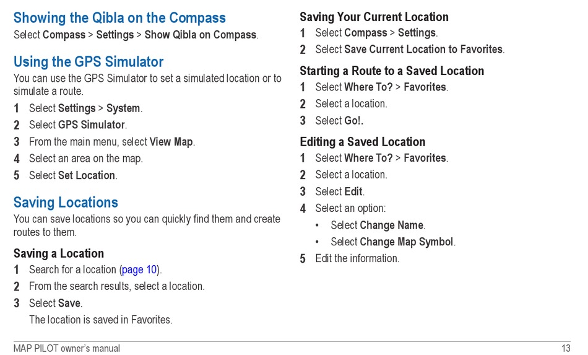Viewport: 588px width, 355px height.
Task: Click the bold "Set Location" text
Action: pos(87,175)
